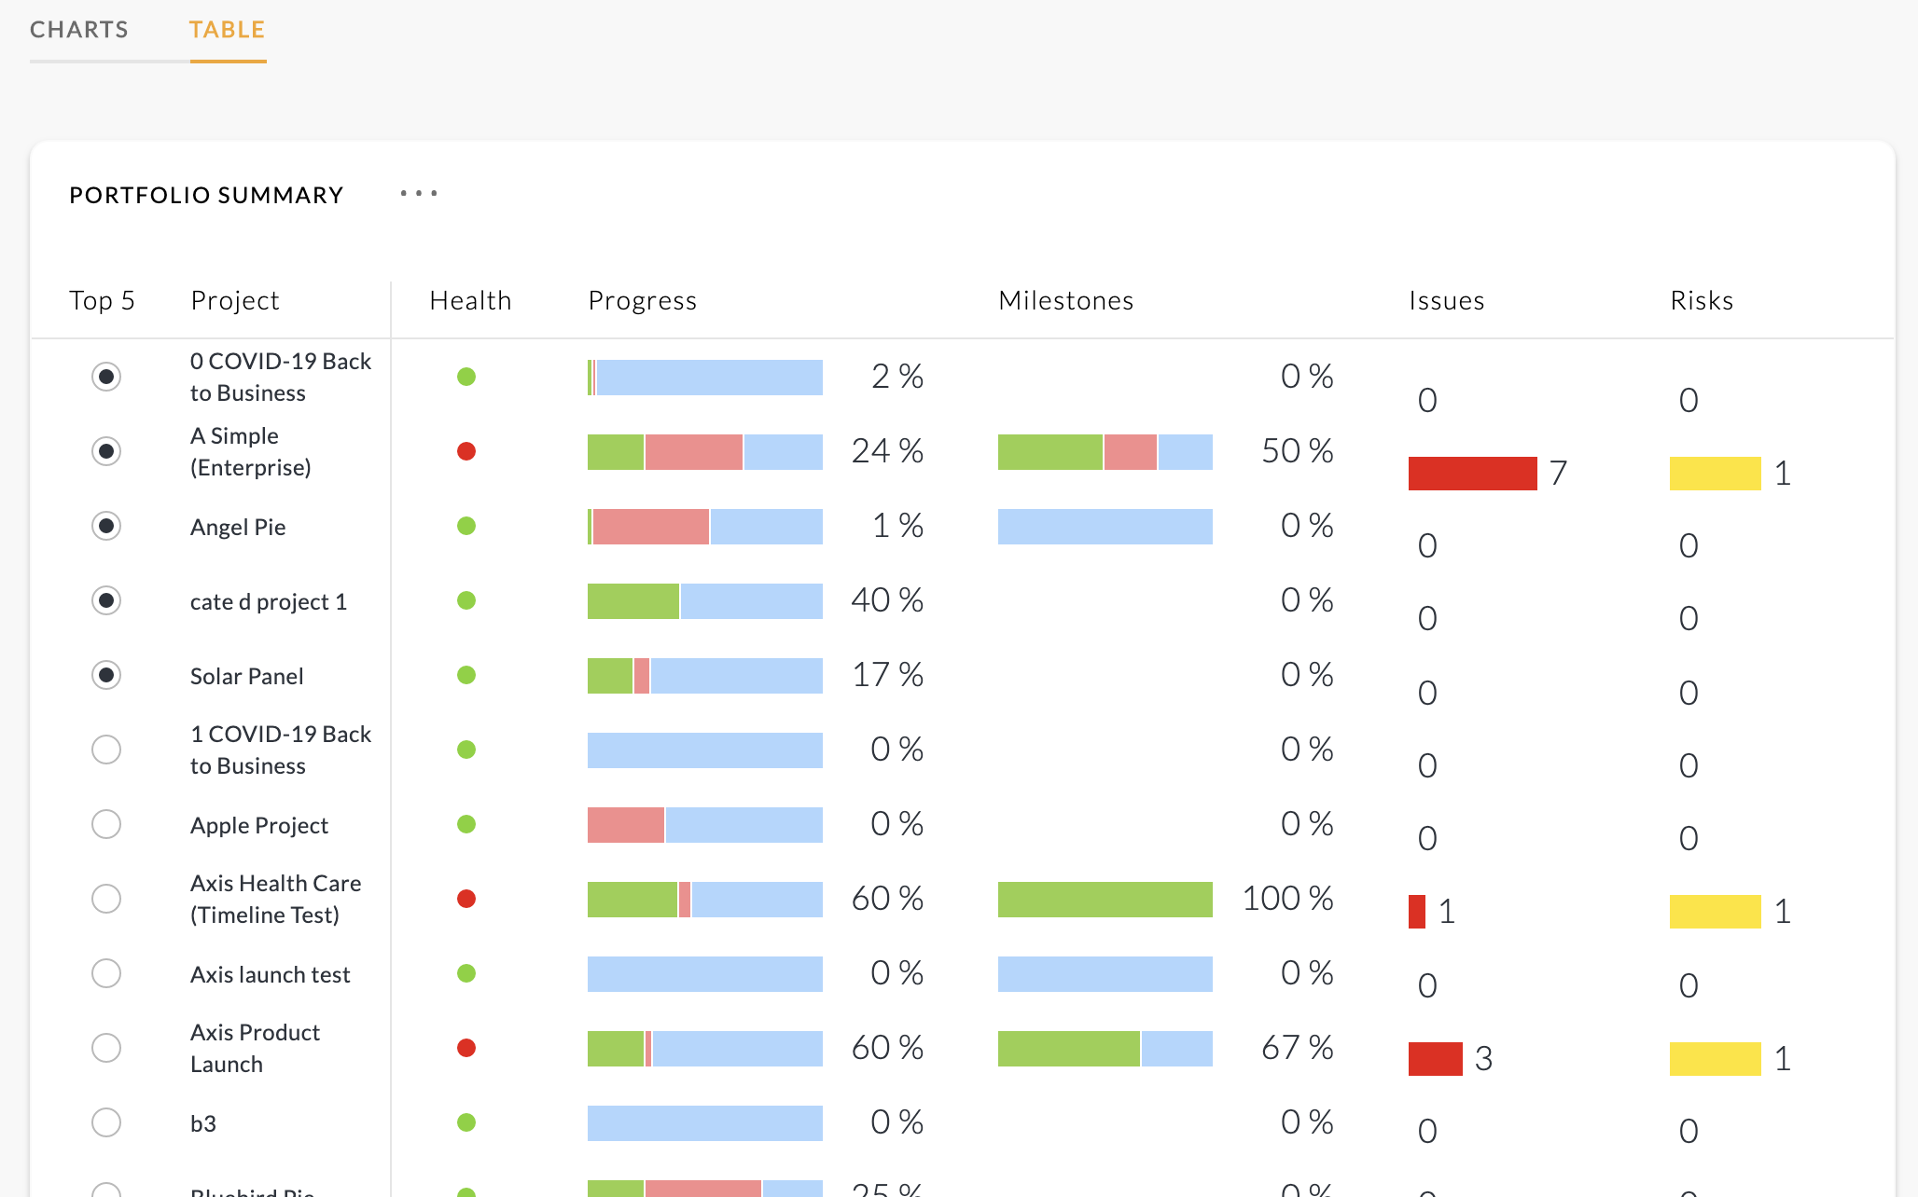Click the red health indicator for Axis Product Launch
This screenshot has width=1918, height=1197.
tap(466, 1048)
